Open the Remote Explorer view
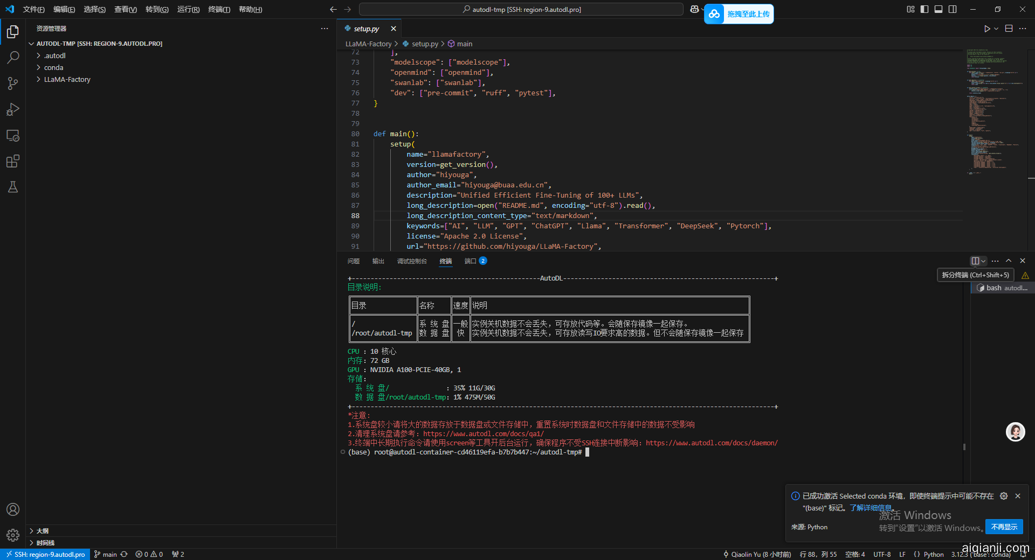This screenshot has width=1035, height=560. coord(13,136)
